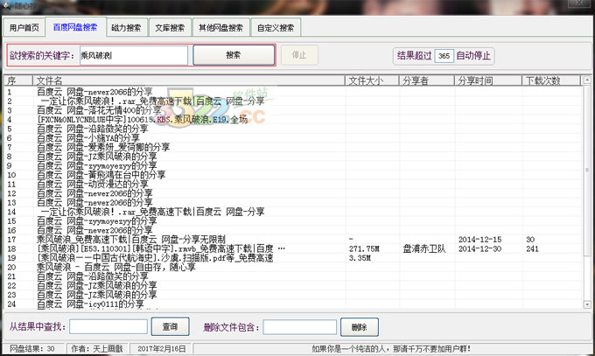Click status bar 作者: 天上画戩
This screenshot has height=356, width=595.
[x=97, y=348]
